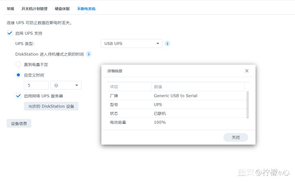Switch to the 常规 tab
Image resolution: width=295 pixels, height=182 pixels.
click(10, 9)
